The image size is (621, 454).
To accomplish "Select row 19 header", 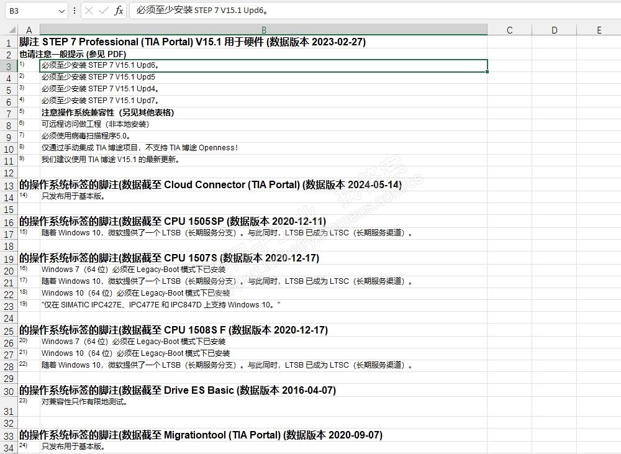I will pos(9,259).
